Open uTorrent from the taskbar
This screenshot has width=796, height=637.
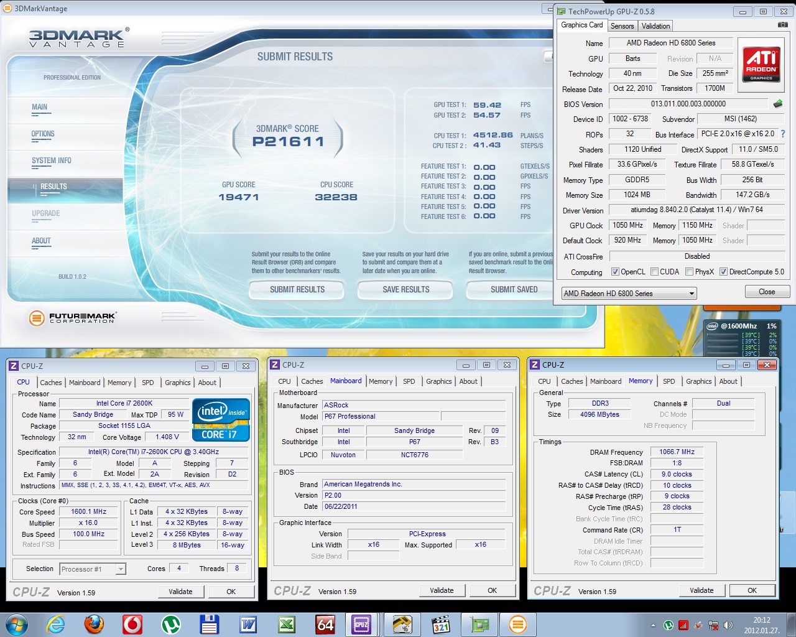coord(170,624)
